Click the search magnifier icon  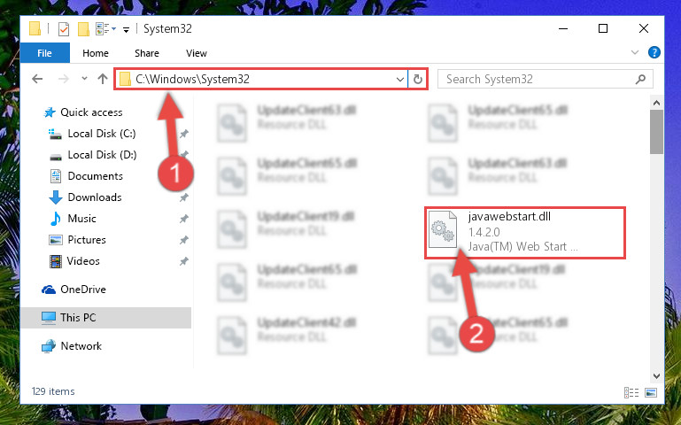[x=640, y=79]
